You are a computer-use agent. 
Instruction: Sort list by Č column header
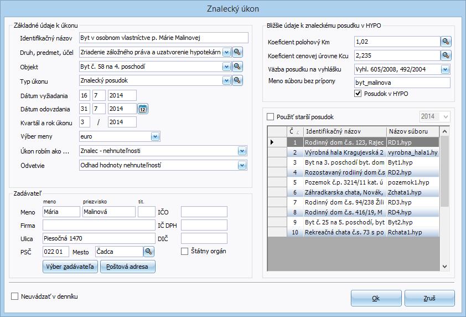[295, 131]
